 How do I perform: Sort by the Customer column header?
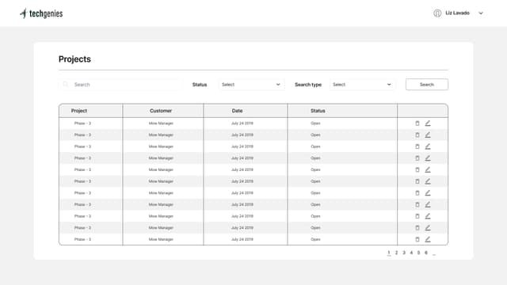click(161, 111)
